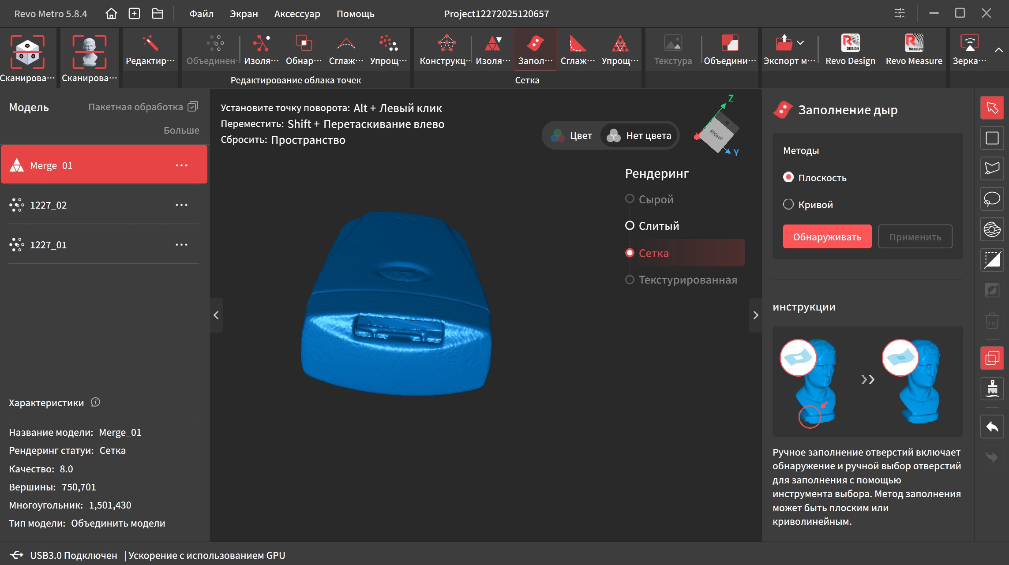Open the Revo Design export icon
The image size is (1009, 565).
[850, 43]
